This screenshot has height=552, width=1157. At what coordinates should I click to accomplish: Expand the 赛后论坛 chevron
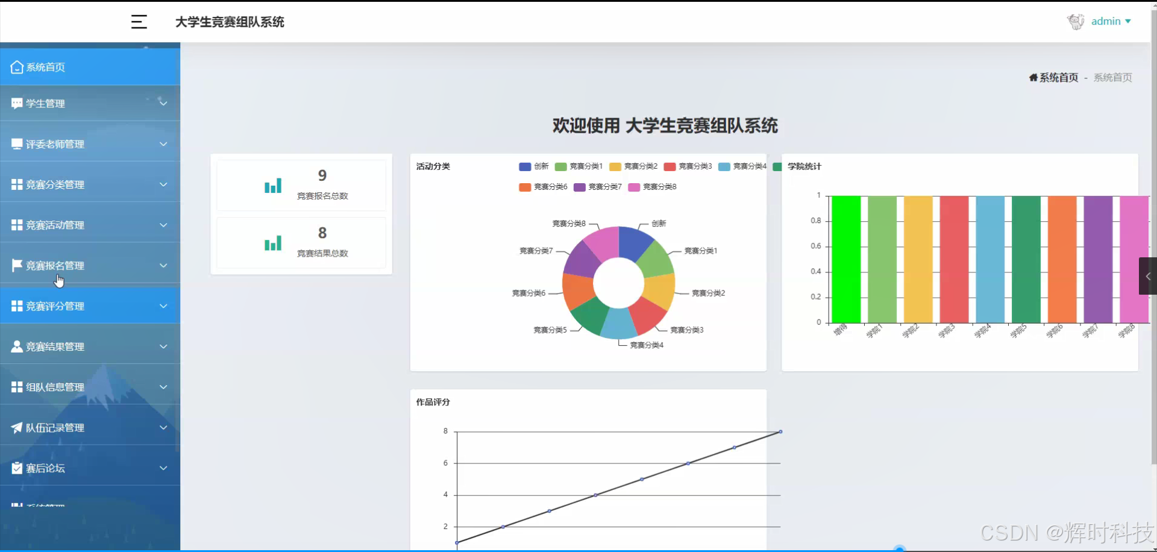[163, 468]
